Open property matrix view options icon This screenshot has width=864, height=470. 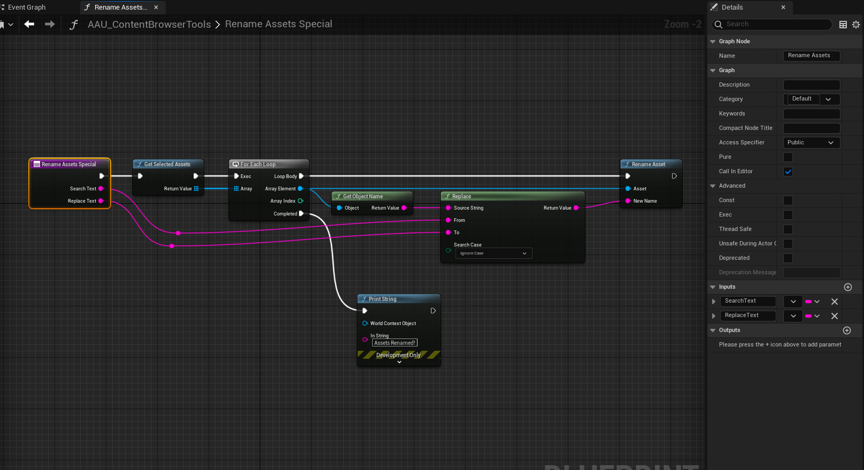843,25
